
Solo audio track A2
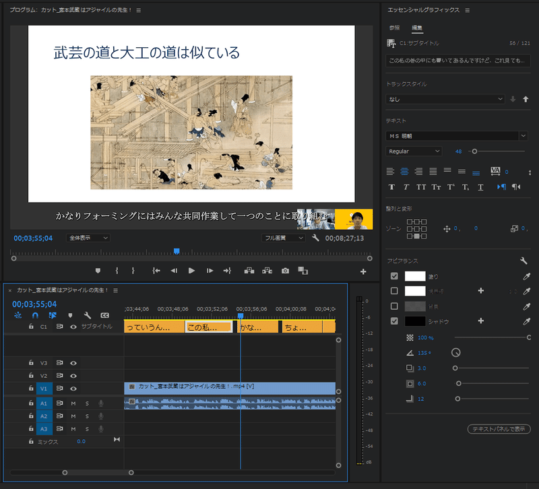coord(87,416)
